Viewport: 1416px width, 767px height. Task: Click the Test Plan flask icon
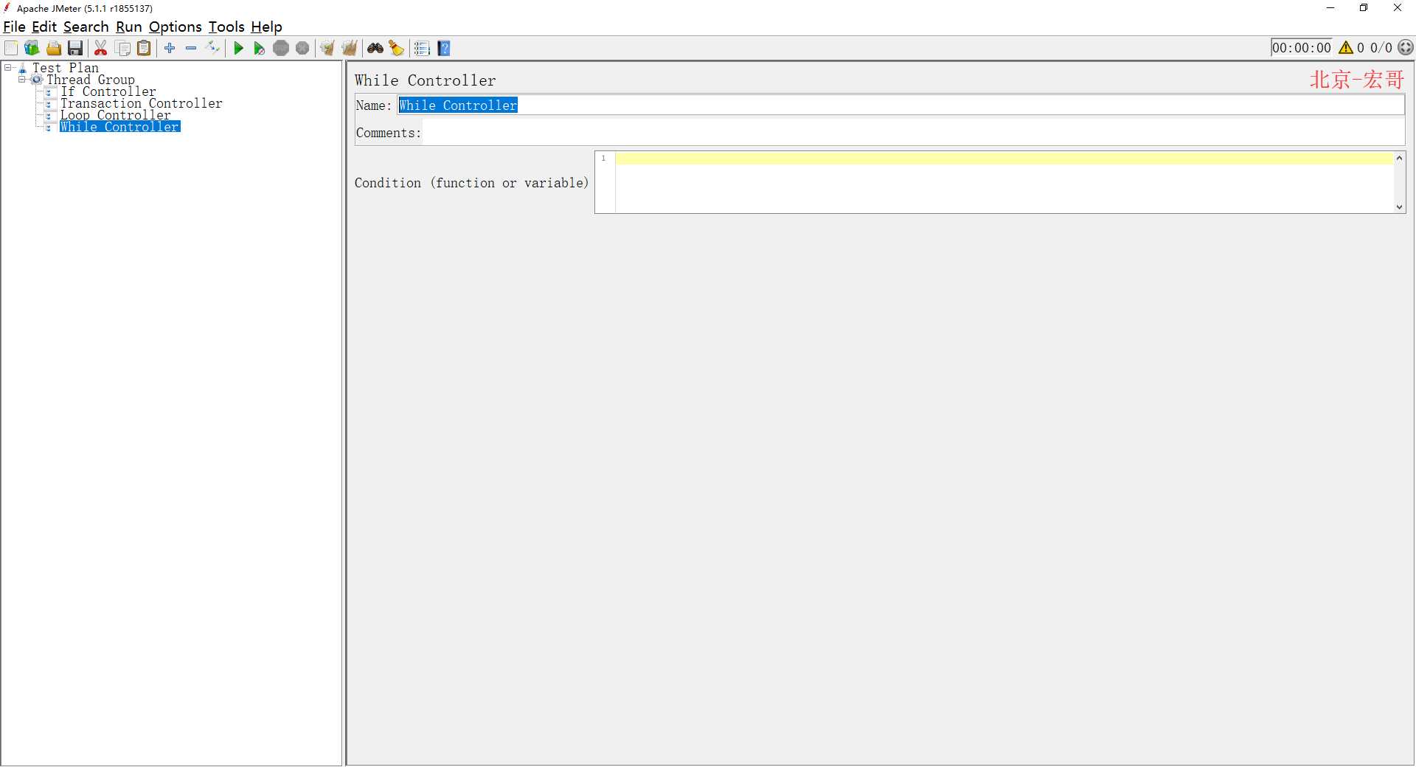tap(23, 68)
